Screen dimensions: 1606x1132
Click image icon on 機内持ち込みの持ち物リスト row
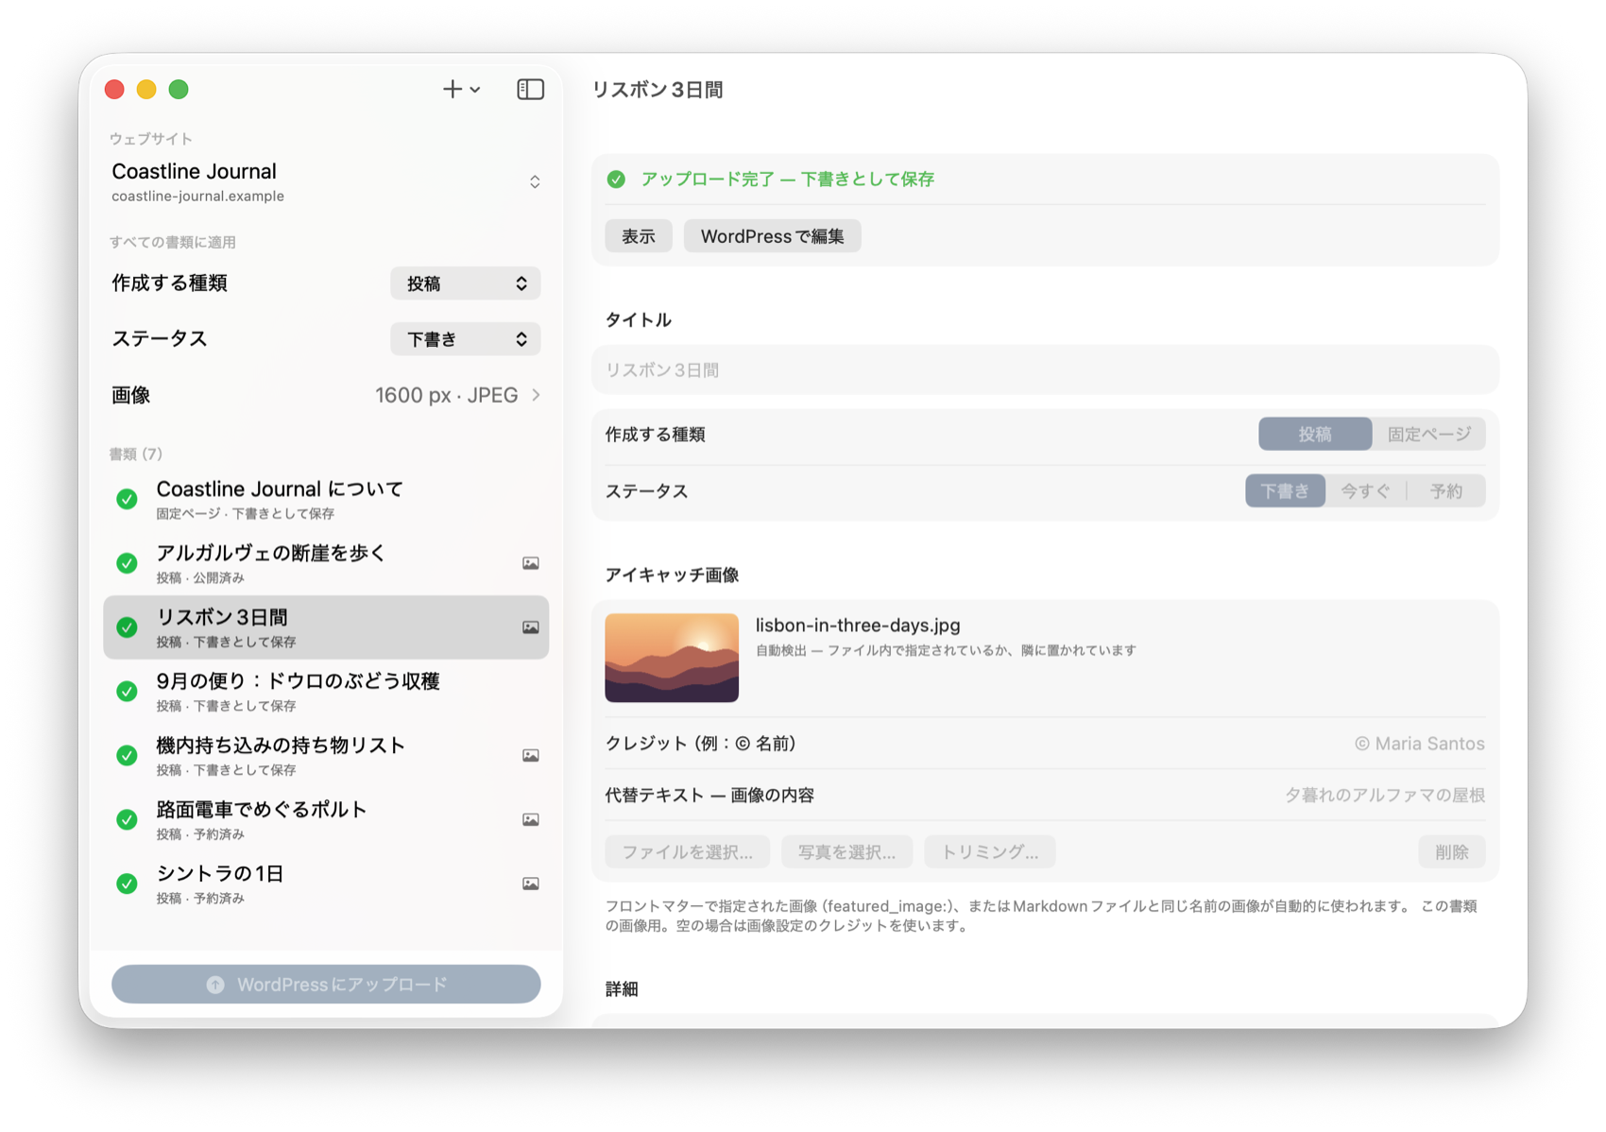531,756
